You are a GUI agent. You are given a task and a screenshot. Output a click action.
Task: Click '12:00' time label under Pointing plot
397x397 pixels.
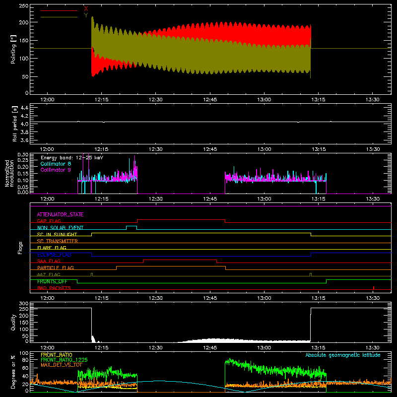point(47,100)
